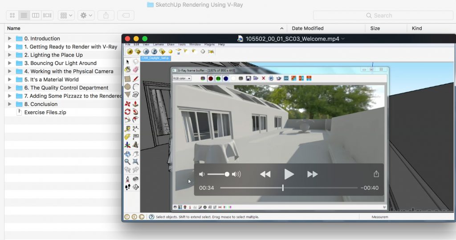
Task: Select the SketchUp Paint Bucket tool
Action: 127,69
